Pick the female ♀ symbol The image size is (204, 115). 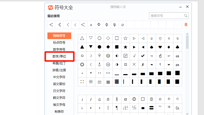pyautogui.click(x=99, y=56)
